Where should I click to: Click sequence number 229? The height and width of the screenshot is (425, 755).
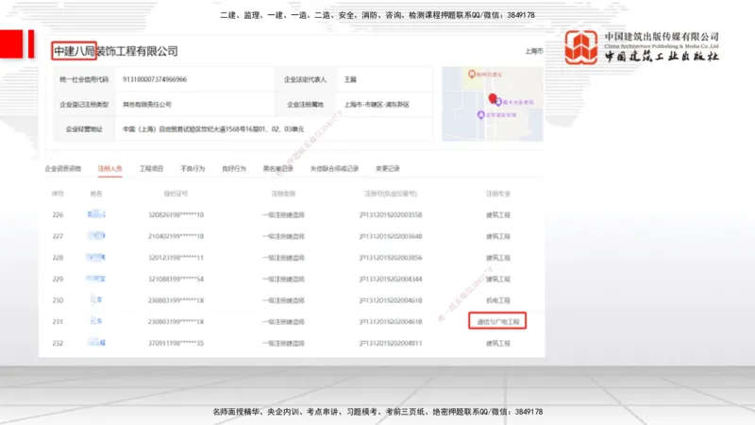pyautogui.click(x=58, y=279)
